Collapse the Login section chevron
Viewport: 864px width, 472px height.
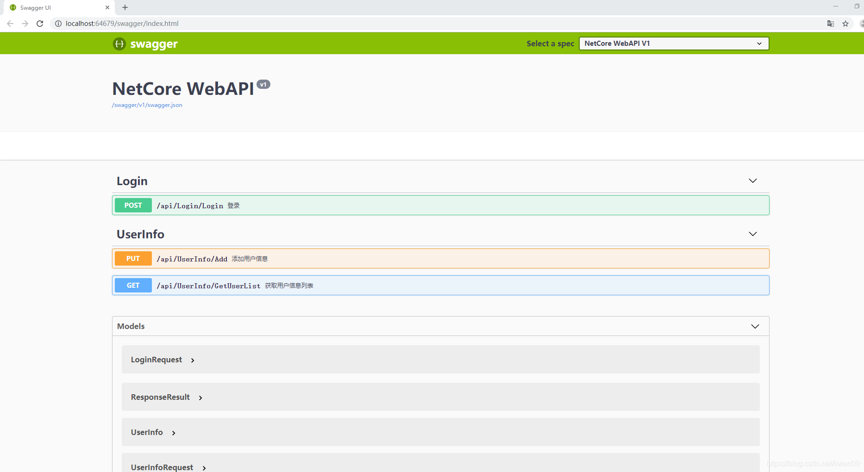coord(753,180)
